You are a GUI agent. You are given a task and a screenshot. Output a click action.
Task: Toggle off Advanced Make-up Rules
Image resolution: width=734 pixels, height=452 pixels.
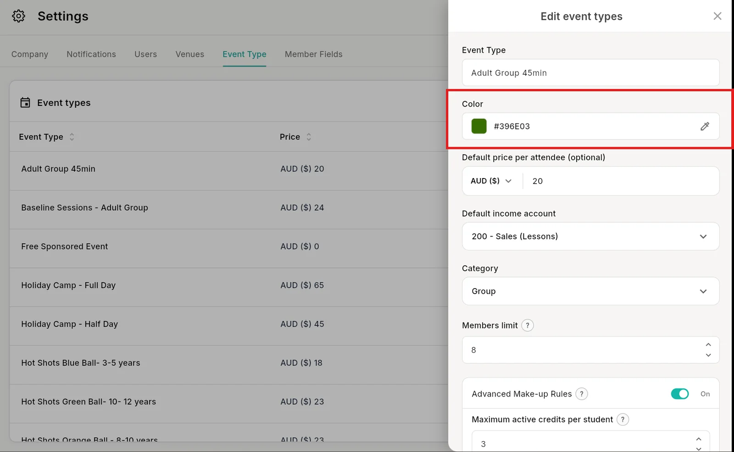[679, 394]
